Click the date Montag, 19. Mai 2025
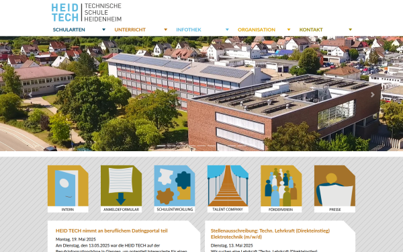Image resolution: width=403 pixels, height=252 pixels. (75, 239)
